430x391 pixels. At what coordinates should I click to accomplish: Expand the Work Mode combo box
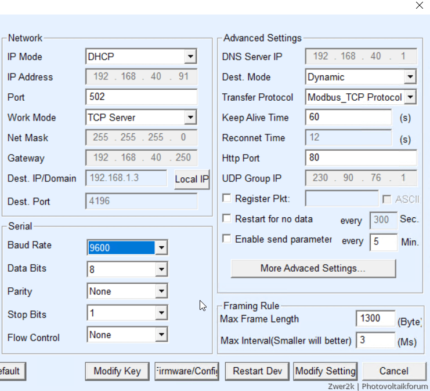pyautogui.click(x=190, y=118)
